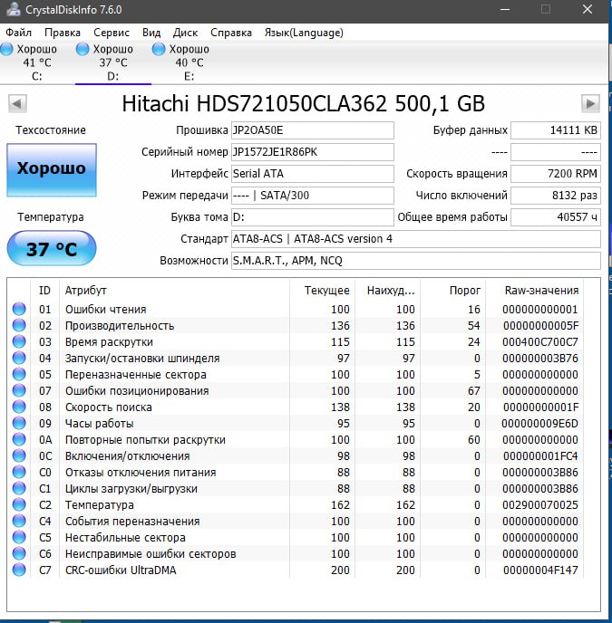Image resolution: width=612 pixels, height=623 pixels.
Task: Click the Прошивка field JP2OA50E
Action: (x=313, y=130)
